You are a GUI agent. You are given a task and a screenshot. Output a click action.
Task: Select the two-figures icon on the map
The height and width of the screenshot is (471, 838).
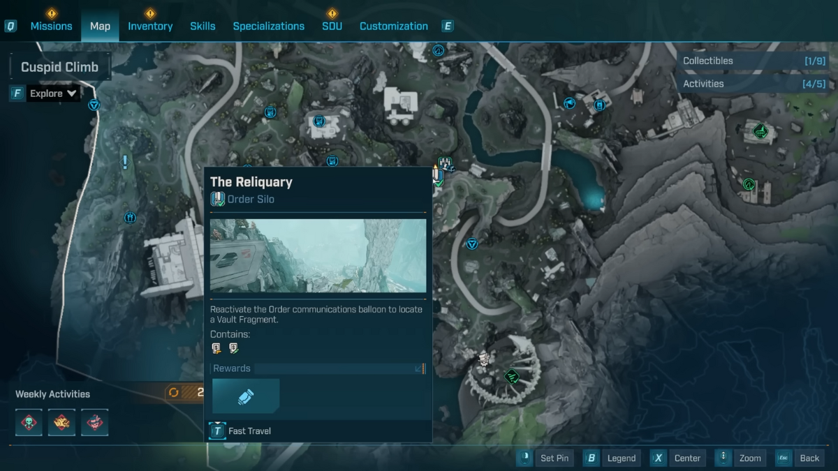pos(130,217)
